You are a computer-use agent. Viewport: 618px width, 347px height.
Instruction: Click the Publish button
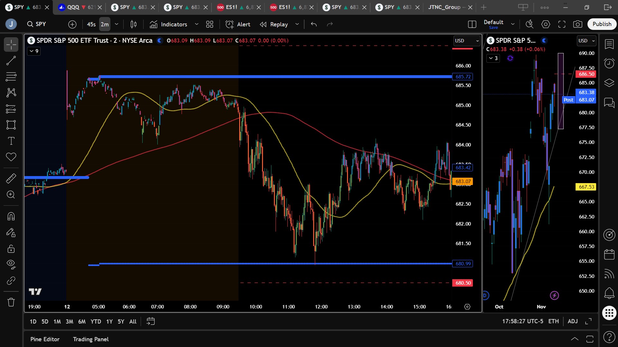point(602,24)
